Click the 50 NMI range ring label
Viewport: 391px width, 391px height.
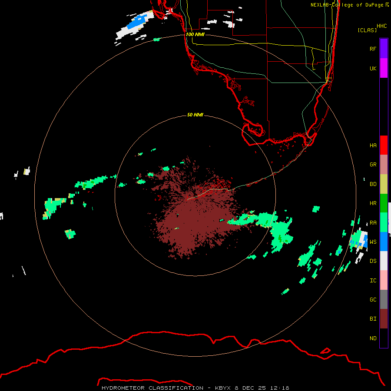point(195,115)
